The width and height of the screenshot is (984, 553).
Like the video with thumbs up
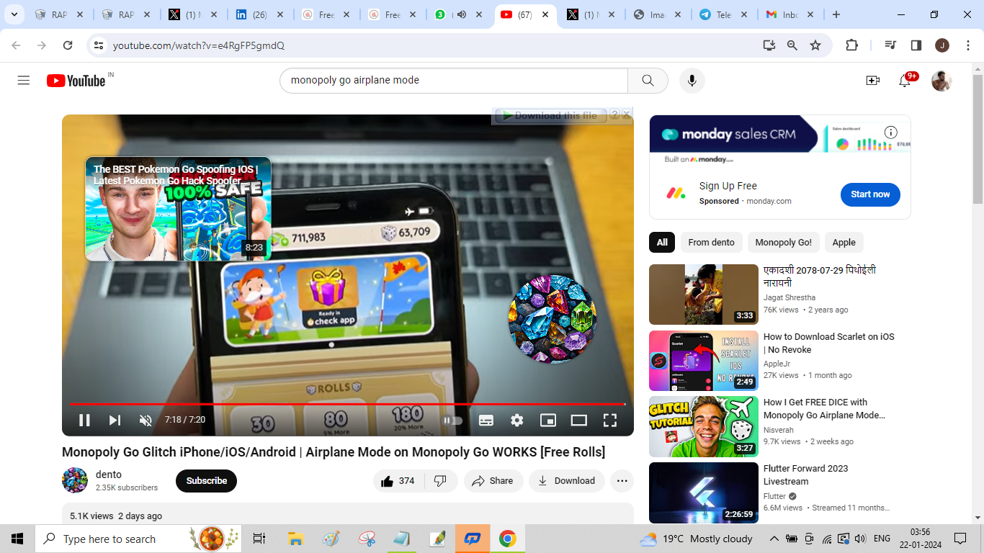398,481
